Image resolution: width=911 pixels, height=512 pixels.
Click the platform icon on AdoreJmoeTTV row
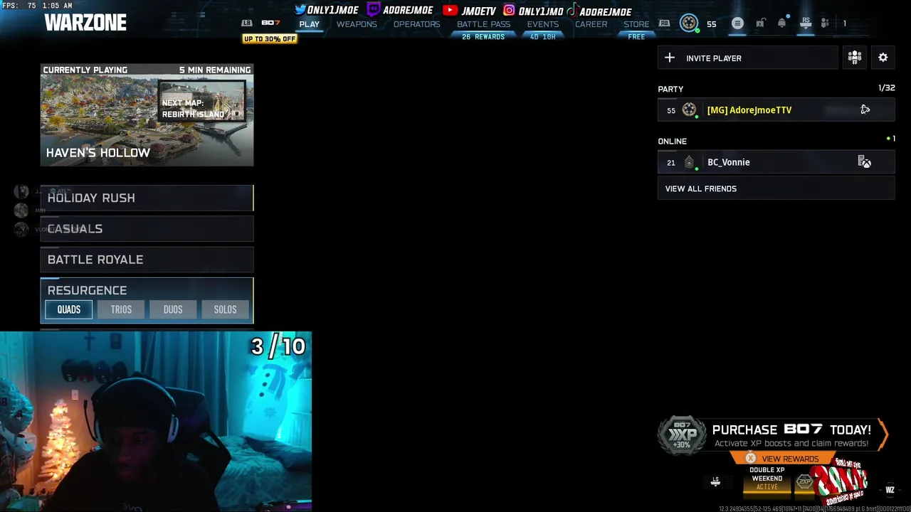(865, 110)
